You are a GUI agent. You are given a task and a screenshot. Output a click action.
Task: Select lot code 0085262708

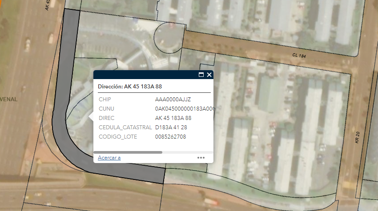click(170, 137)
